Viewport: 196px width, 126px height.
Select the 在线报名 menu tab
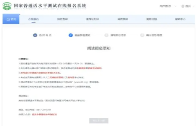coord(33,19)
